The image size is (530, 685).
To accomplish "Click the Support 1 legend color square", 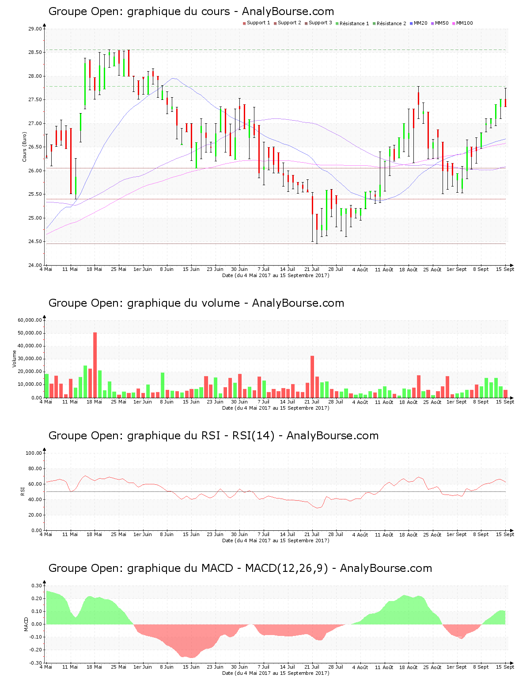I will pos(244,23).
